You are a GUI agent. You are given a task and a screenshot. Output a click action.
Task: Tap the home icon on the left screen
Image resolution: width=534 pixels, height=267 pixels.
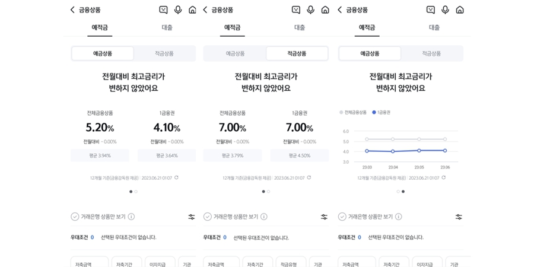tap(192, 10)
